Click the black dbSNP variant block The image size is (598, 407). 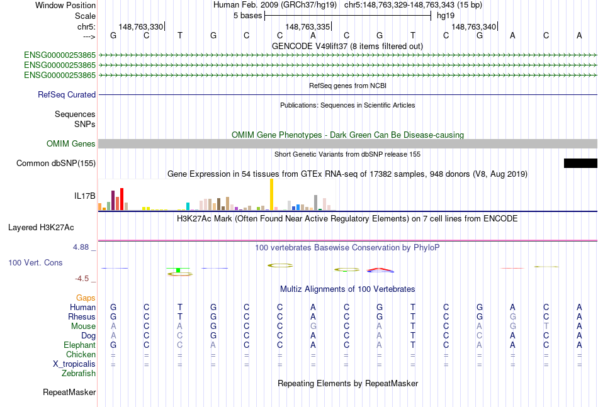point(580,163)
